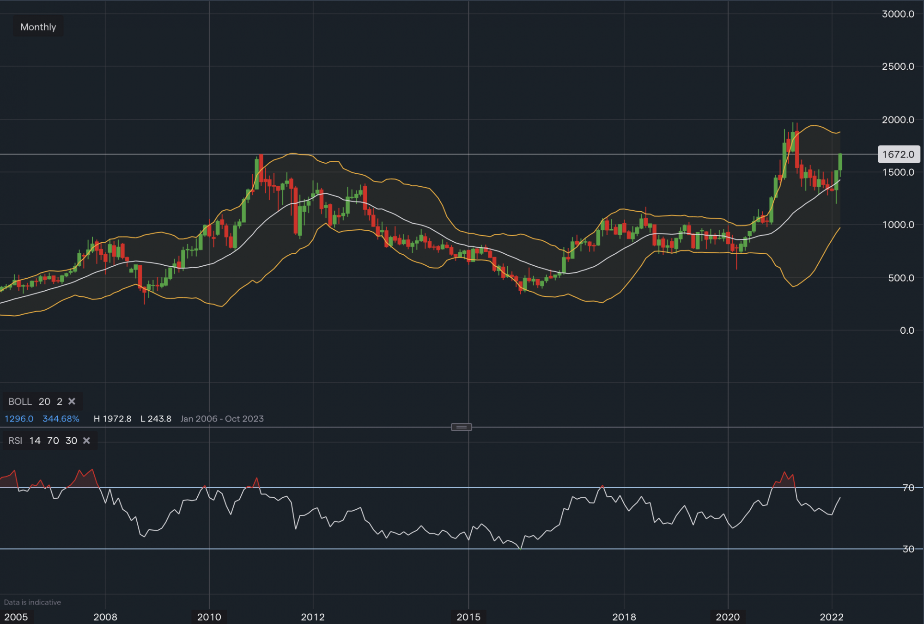The image size is (924, 624).
Task: Edit the BOLL period value 20
Action: [44, 401]
